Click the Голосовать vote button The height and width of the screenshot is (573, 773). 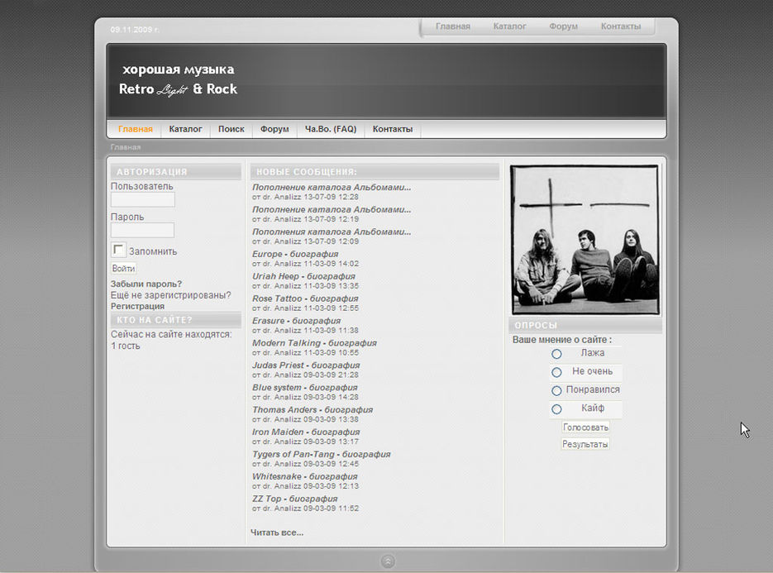pos(585,427)
